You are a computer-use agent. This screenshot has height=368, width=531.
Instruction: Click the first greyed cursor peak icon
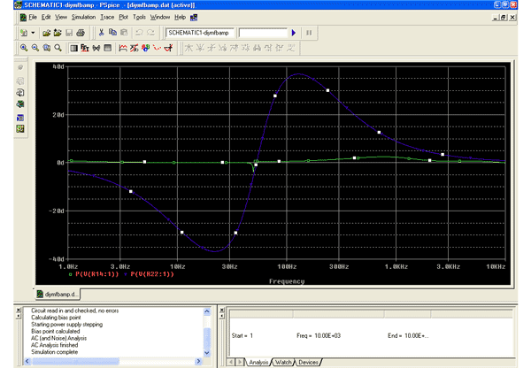coord(189,48)
